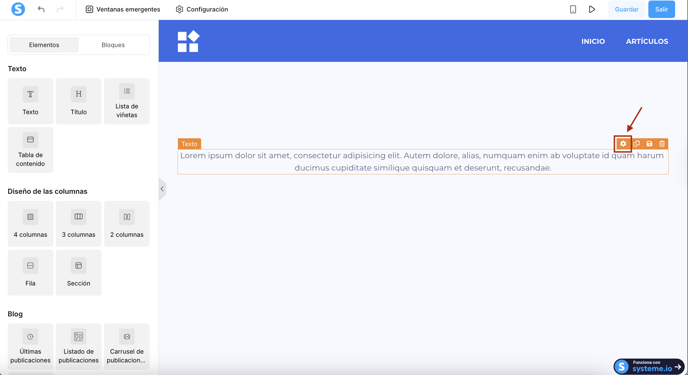
Task: Save the Texto block as template
Action: (x=649, y=144)
